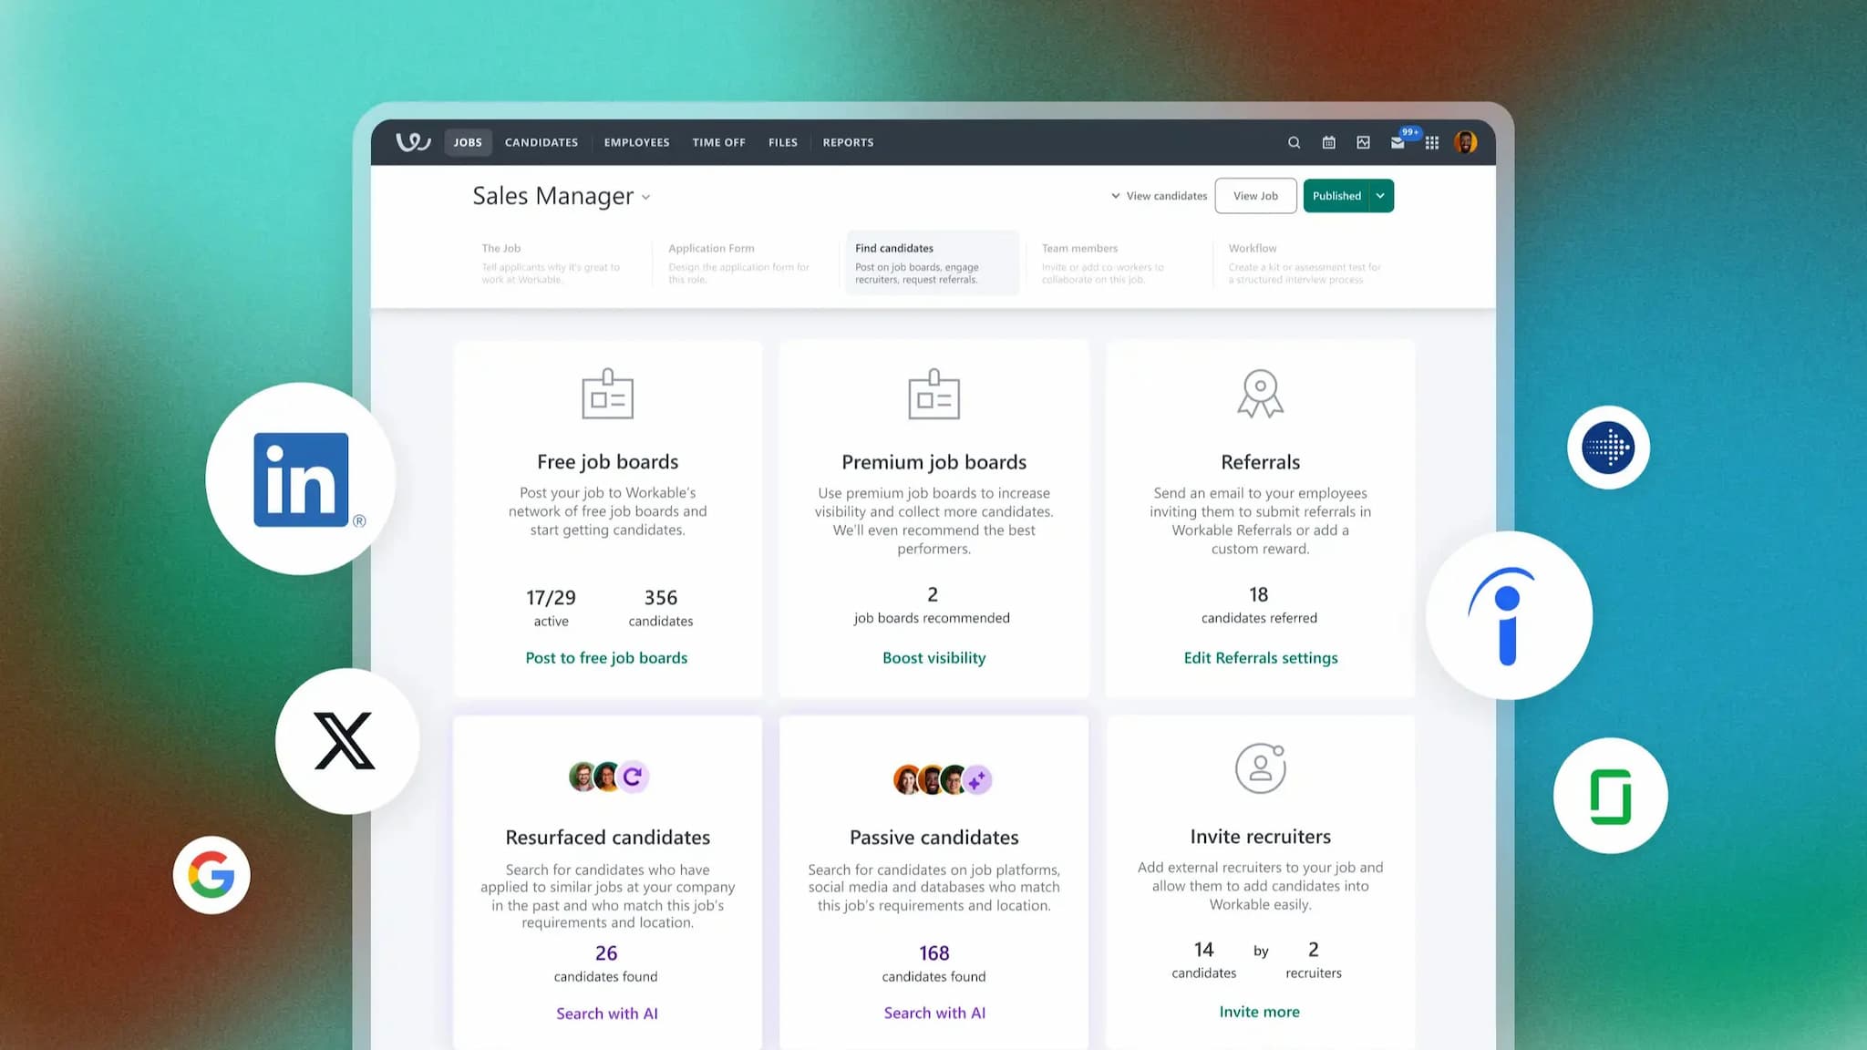
Task: Click the Passive candidates avatar group
Action: point(943,779)
